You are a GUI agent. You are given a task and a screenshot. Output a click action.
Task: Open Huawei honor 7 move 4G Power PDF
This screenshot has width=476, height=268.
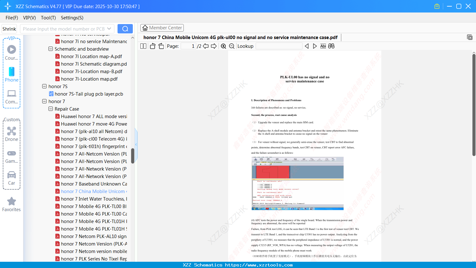(91, 124)
